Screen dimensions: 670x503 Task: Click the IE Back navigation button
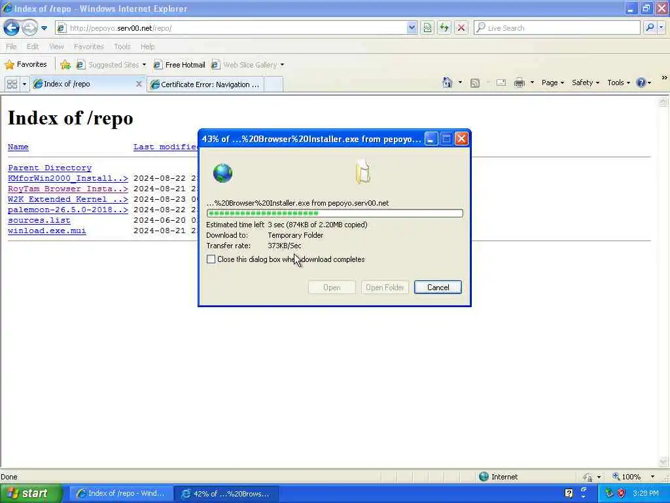(12, 28)
